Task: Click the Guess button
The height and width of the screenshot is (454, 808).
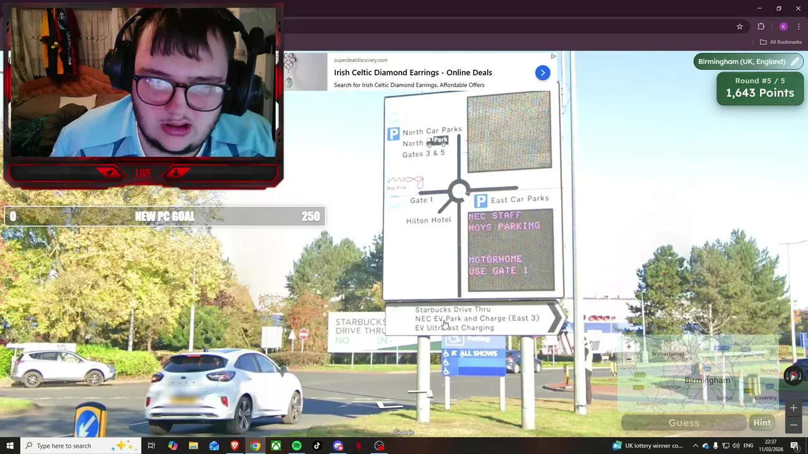Action: click(684, 423)
